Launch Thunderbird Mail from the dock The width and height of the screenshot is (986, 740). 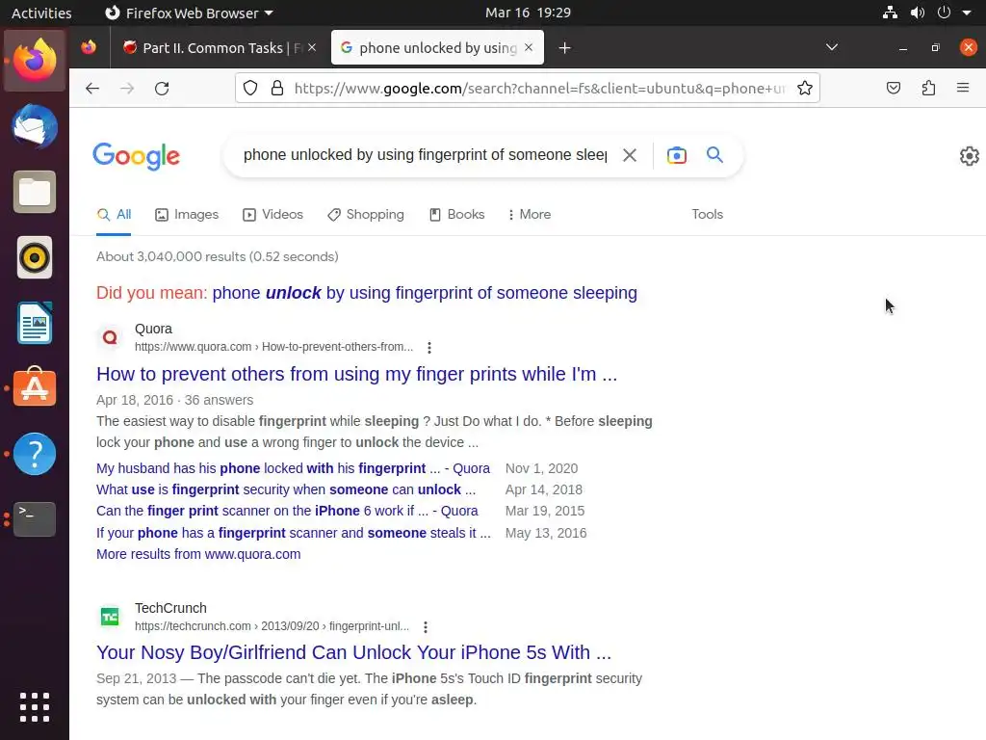pyautogui.click(x=35, y=126)
